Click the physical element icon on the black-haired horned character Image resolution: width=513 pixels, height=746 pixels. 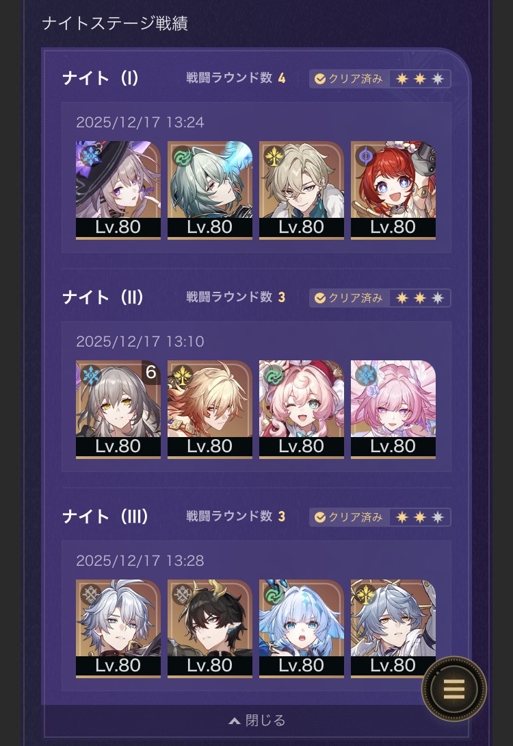[181, 594]
